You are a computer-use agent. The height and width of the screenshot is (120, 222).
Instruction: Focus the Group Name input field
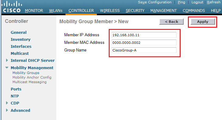click(144, 50)
